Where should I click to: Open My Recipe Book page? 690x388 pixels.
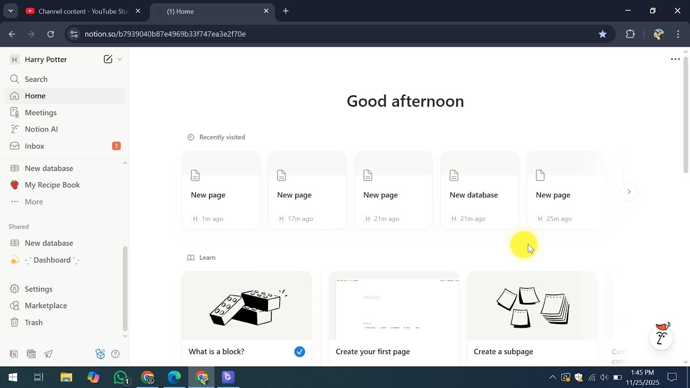(x=65, y=185)
